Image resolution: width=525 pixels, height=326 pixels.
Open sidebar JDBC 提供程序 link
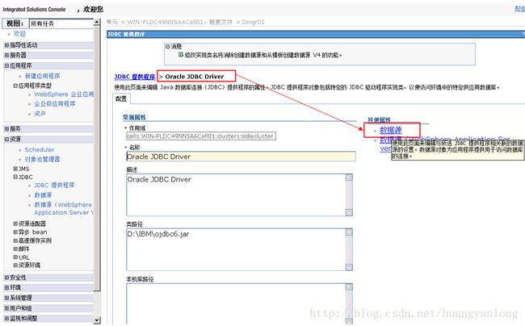tap(54, 186)
